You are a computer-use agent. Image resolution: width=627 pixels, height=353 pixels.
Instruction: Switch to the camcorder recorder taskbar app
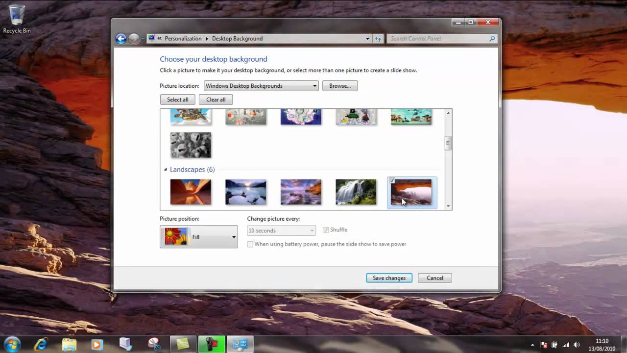[x=212, y=344]
